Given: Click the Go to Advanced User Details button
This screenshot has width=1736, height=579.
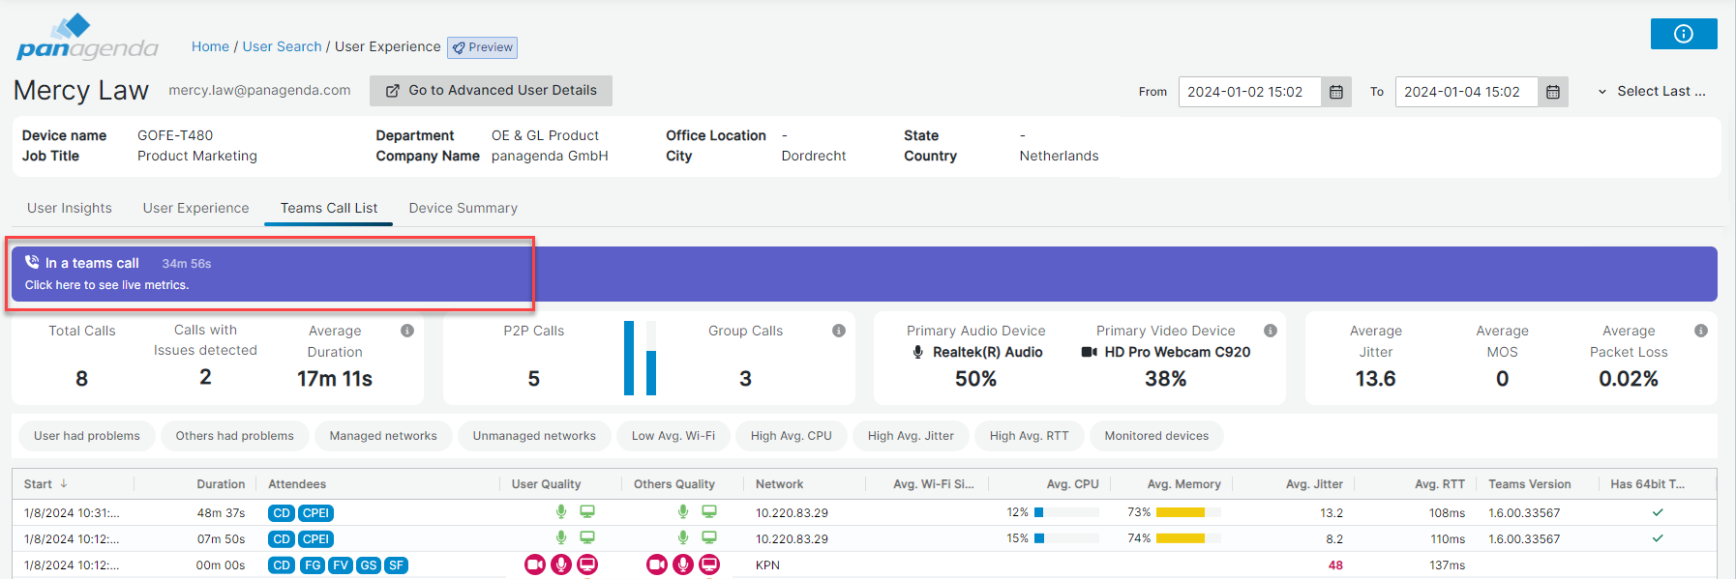Looking at the screenshot, I should pos(492,91).
